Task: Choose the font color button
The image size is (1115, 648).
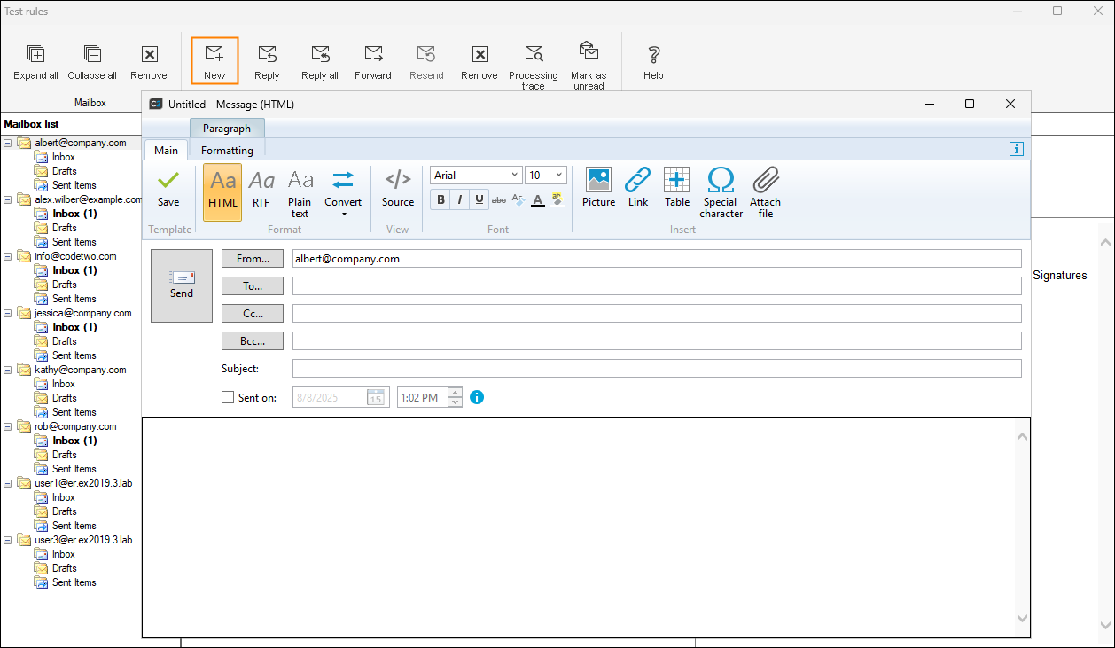Action: (x=537, y=200)
